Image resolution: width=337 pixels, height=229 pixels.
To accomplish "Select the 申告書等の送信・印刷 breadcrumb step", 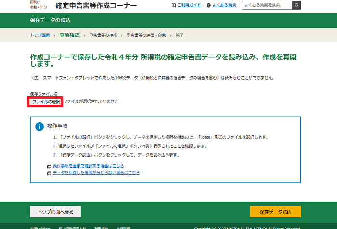I will pos(146,35).
